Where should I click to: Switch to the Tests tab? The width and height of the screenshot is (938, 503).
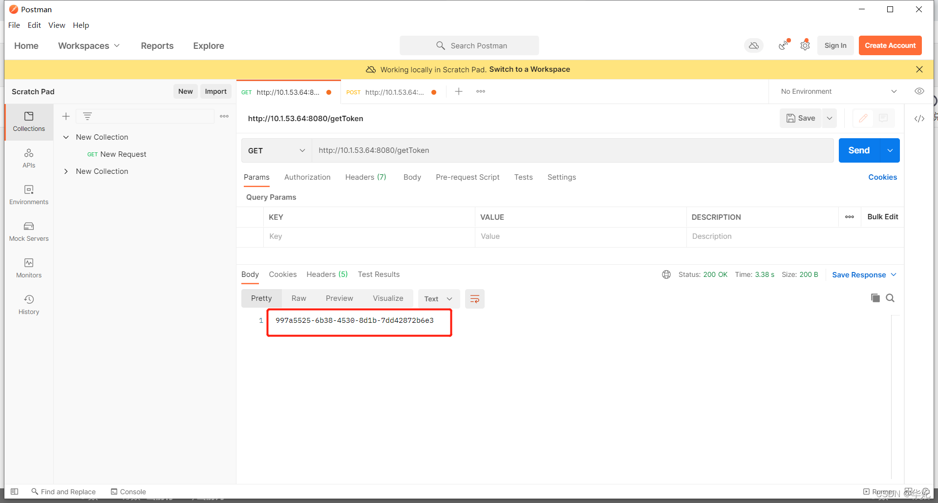pos(523,177)
